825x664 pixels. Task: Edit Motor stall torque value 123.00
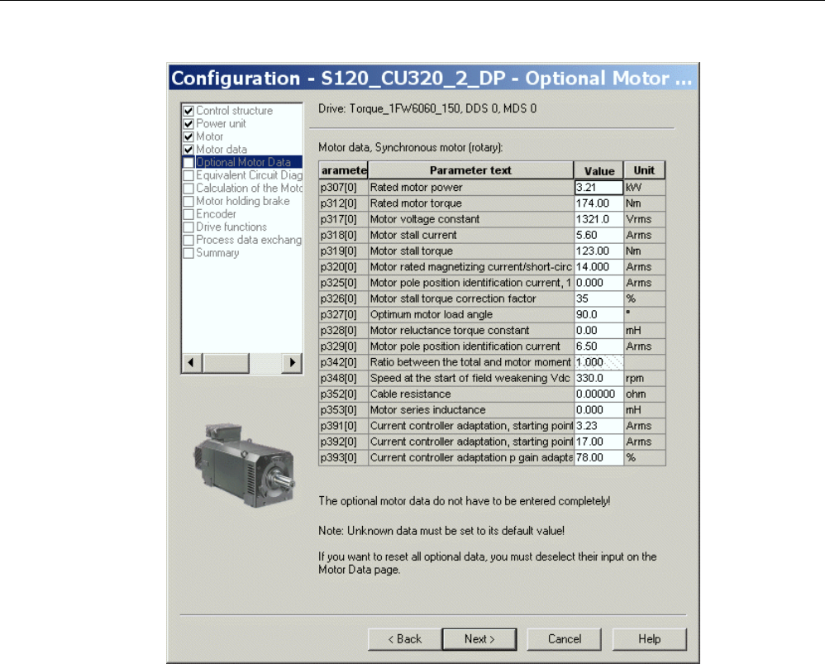point(598,251)
